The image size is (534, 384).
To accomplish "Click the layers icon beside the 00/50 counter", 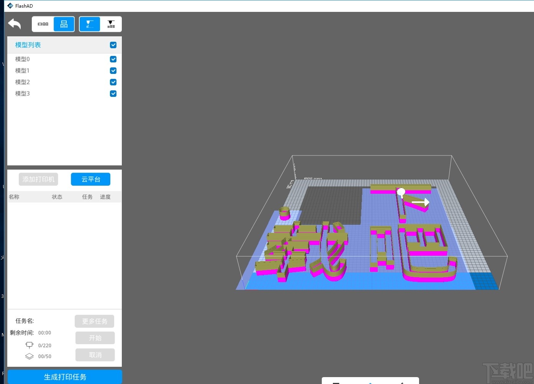I will pyautogui.click(x=29, y=356).
